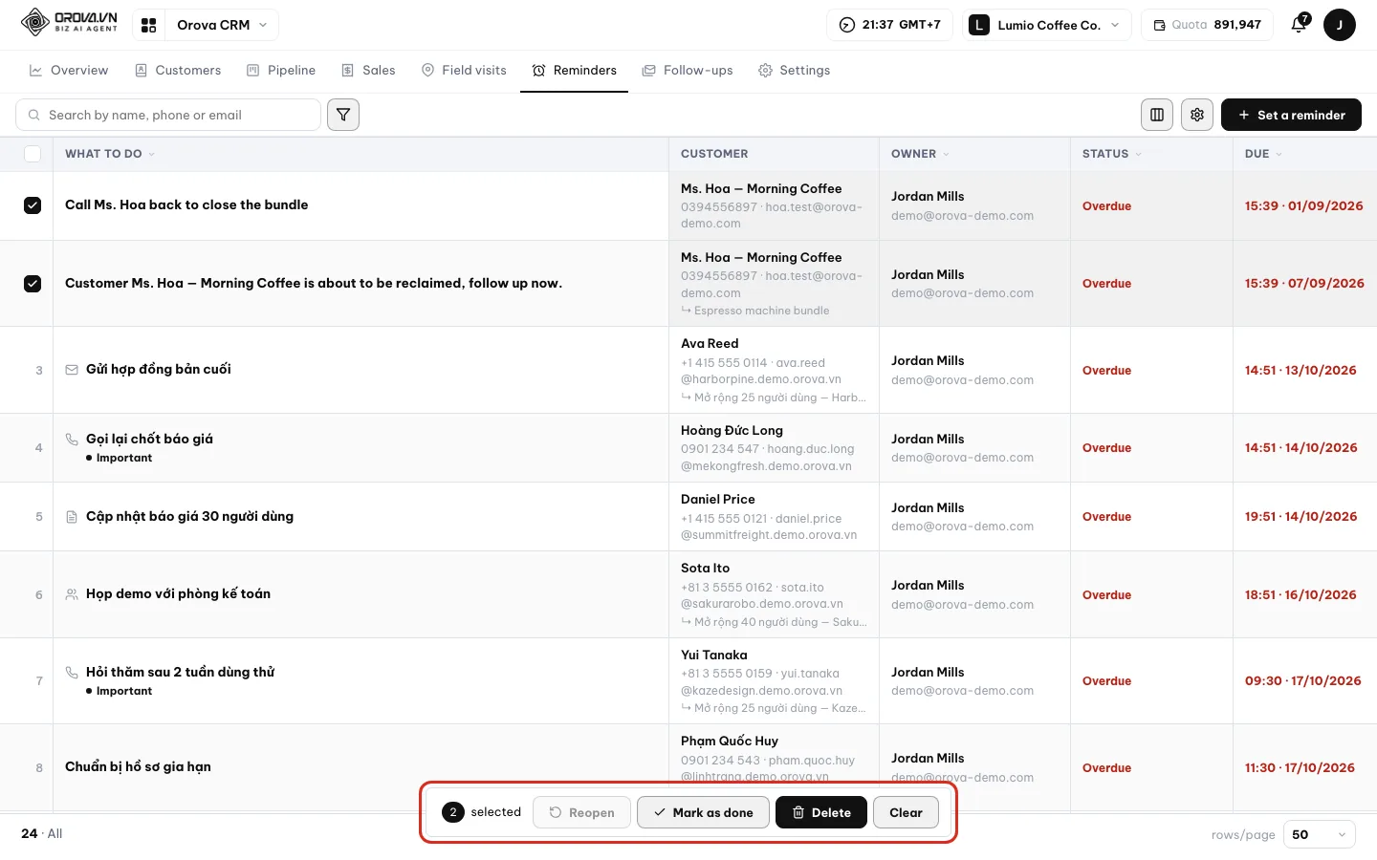
Task: Sort by the WHAT TO DO column
Action: coord(109,154)
